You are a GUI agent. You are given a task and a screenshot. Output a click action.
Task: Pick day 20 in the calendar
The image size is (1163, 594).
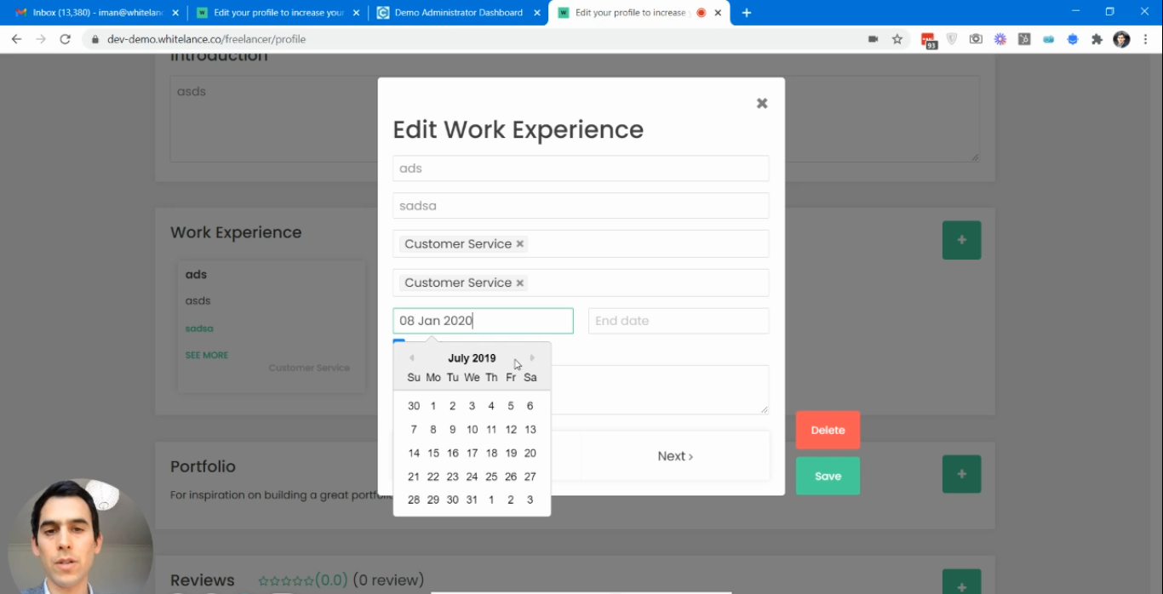(530, 454)
